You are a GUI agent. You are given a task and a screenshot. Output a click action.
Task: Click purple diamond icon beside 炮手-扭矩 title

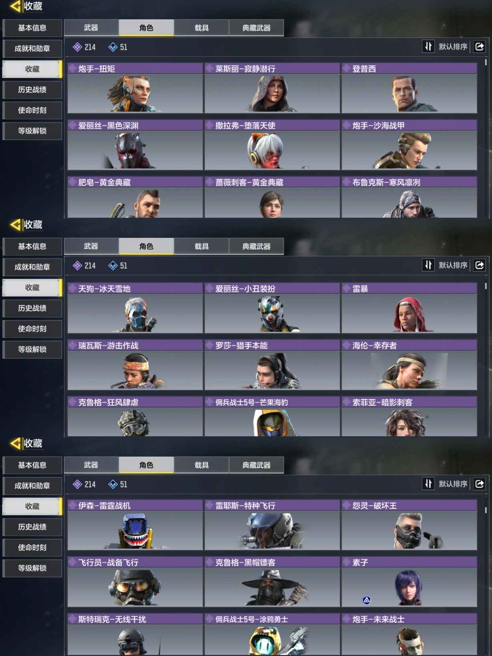(73, 68)
